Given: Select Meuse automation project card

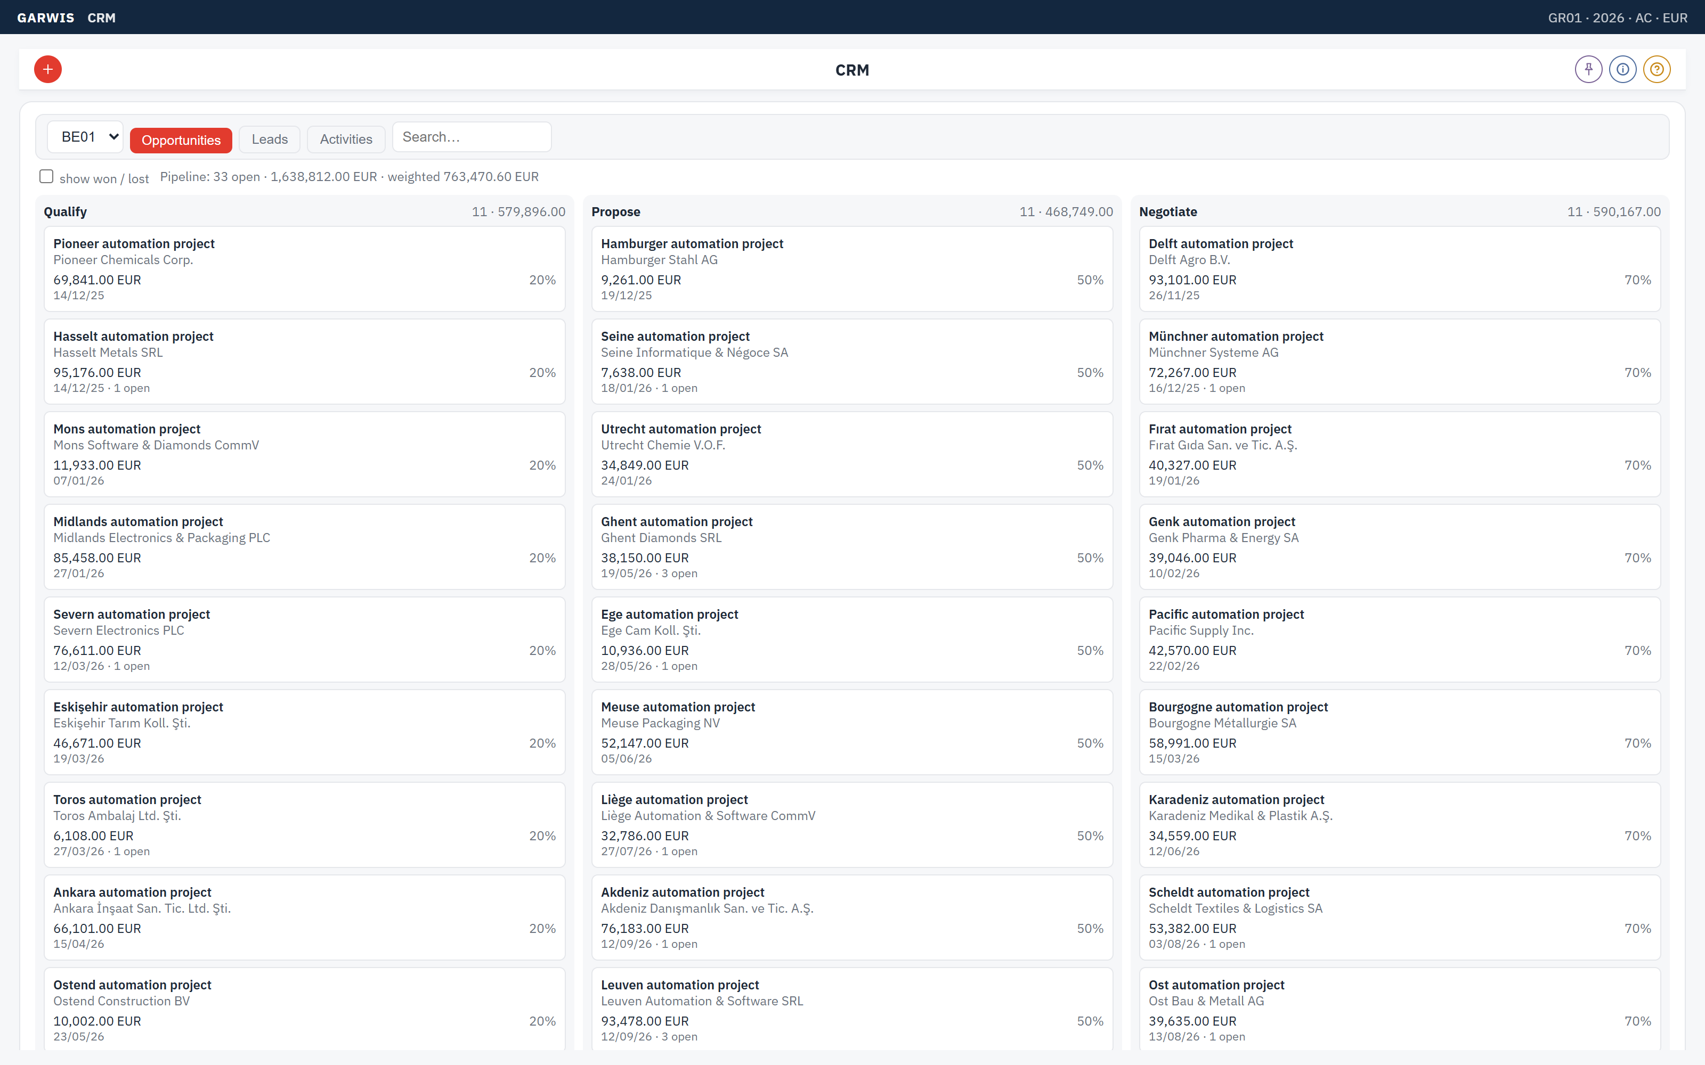Looking at the screenshot, I should tap(852, 732).
